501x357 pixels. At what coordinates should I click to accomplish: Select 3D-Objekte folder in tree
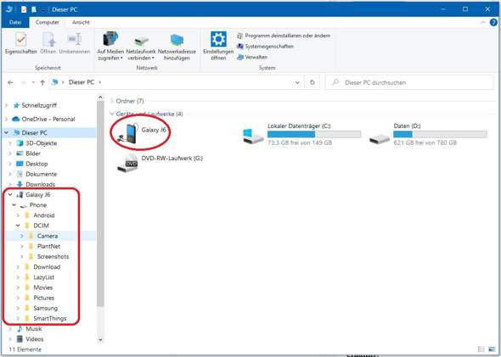pos(42,143)
